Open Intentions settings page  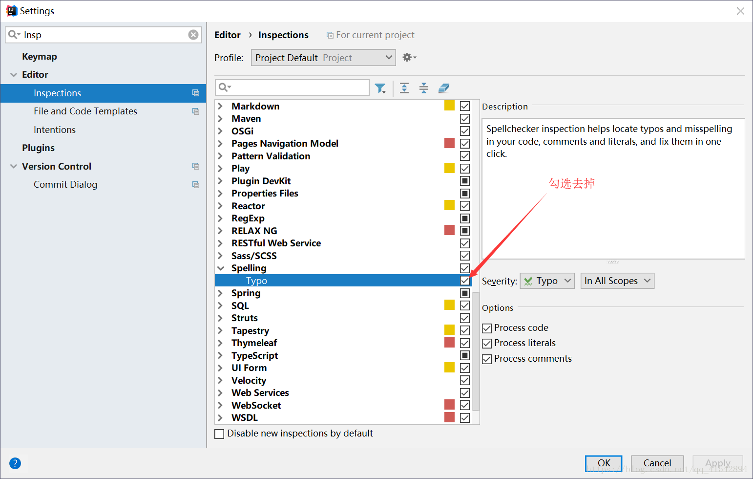coord(55,130)
